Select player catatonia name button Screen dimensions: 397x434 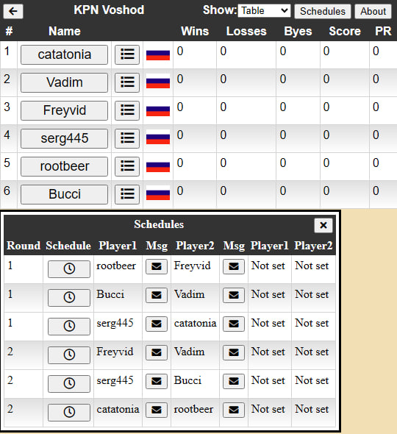pos(64,55)
